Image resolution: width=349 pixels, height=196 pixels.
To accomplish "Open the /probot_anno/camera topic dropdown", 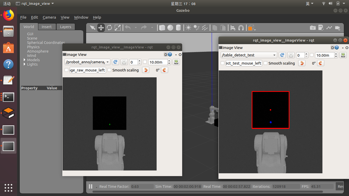I will pos(88,62).
